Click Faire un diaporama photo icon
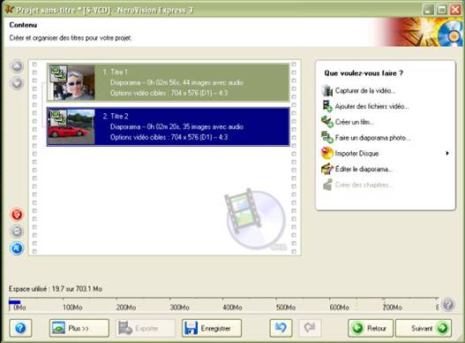Viewport: 465px width, 343px height. [327, 138]
